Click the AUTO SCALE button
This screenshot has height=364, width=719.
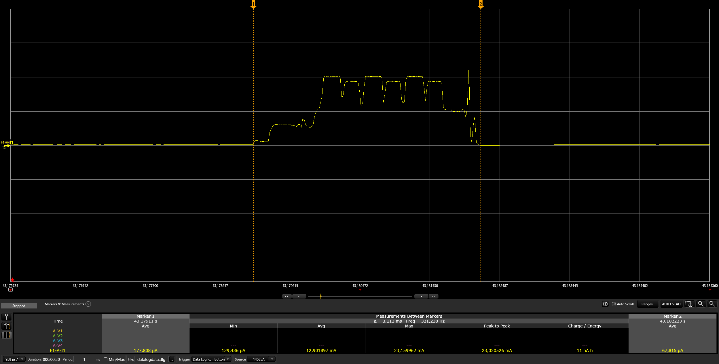671,304
